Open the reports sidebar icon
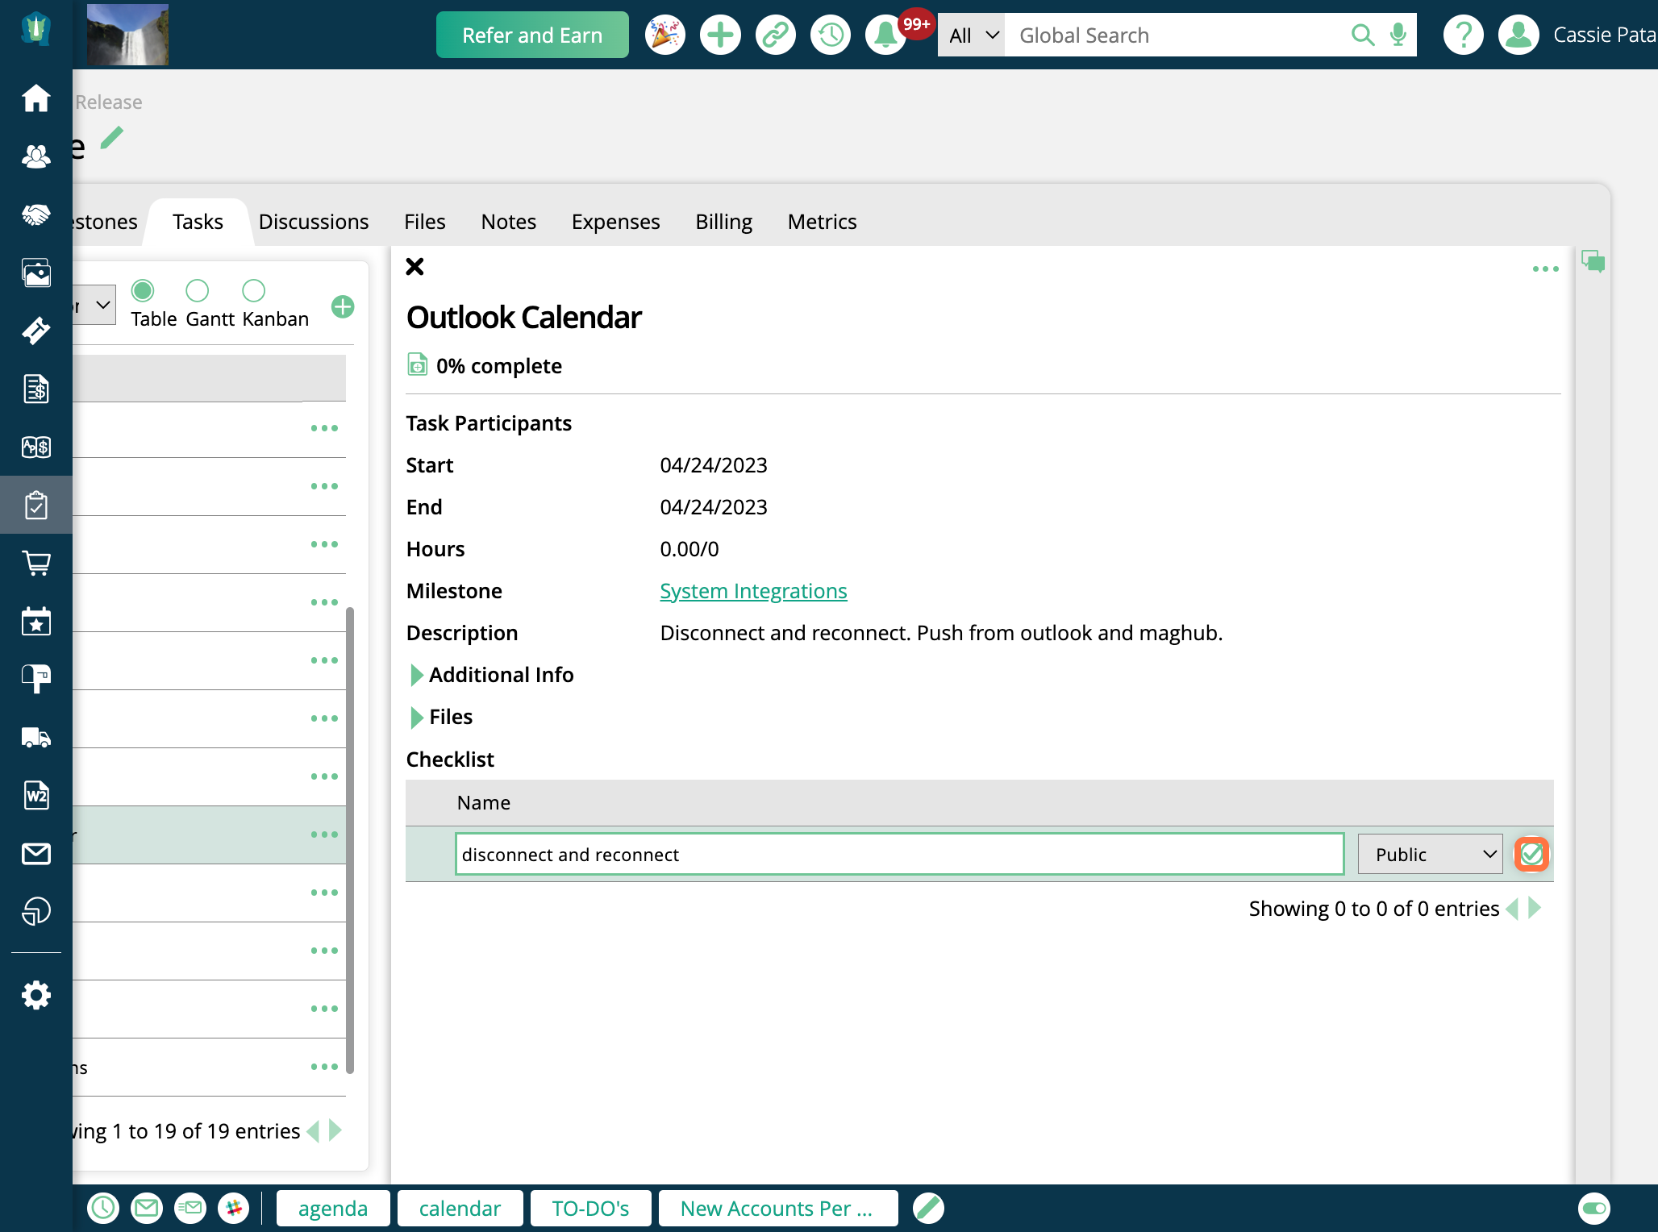Image resolution: width=1658 pixels, height=1232 pixels. coord(35,909)
